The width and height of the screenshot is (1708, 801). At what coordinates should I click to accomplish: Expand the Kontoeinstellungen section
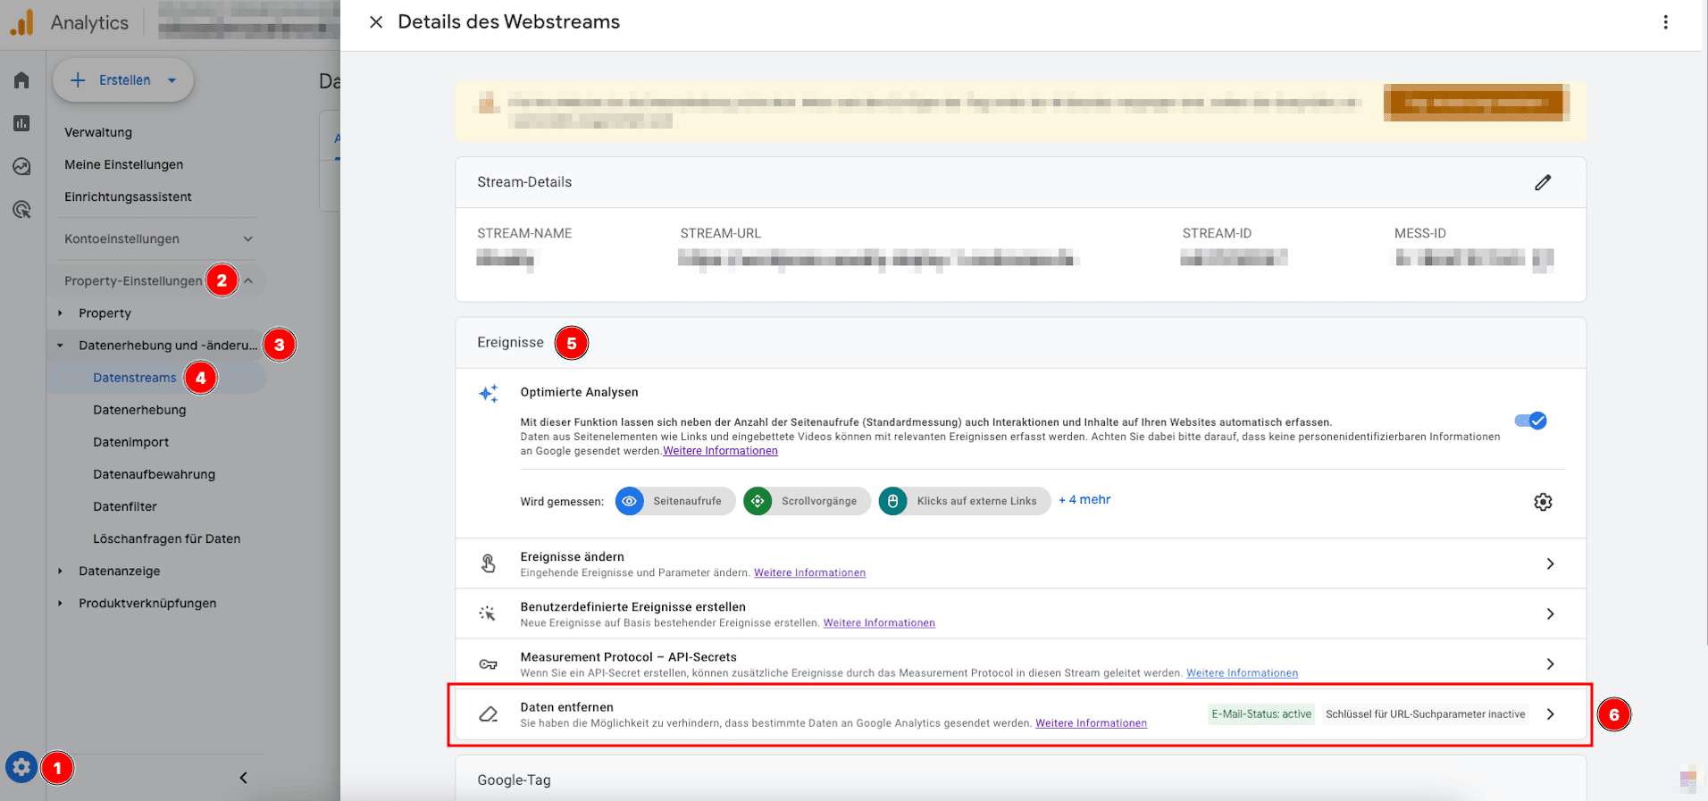247,238
